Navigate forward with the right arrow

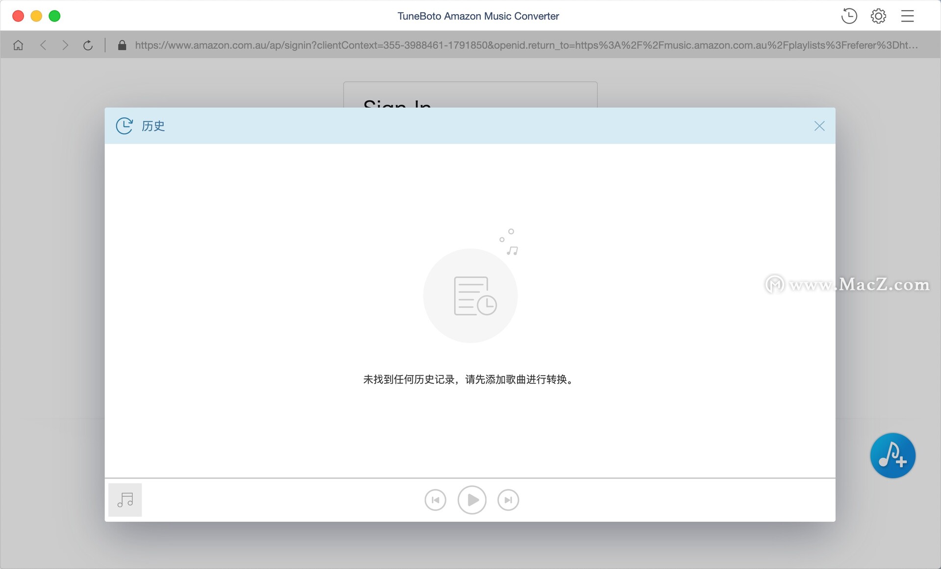click(x=65, y=45)
